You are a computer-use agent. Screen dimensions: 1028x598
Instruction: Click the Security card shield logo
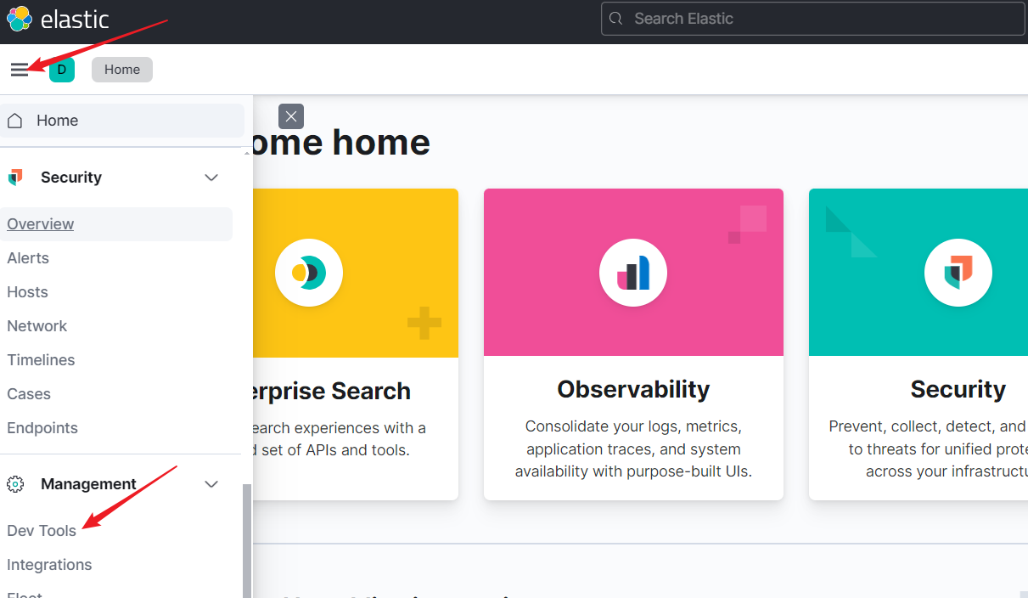pos(958,273)
